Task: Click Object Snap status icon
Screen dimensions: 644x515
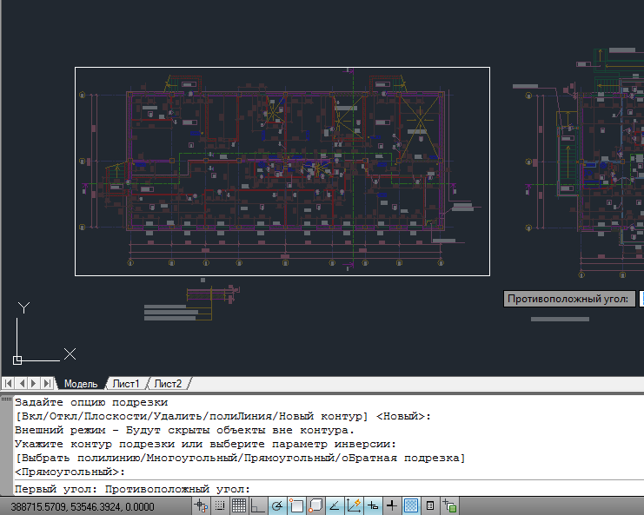Action: tap(296, 505)
